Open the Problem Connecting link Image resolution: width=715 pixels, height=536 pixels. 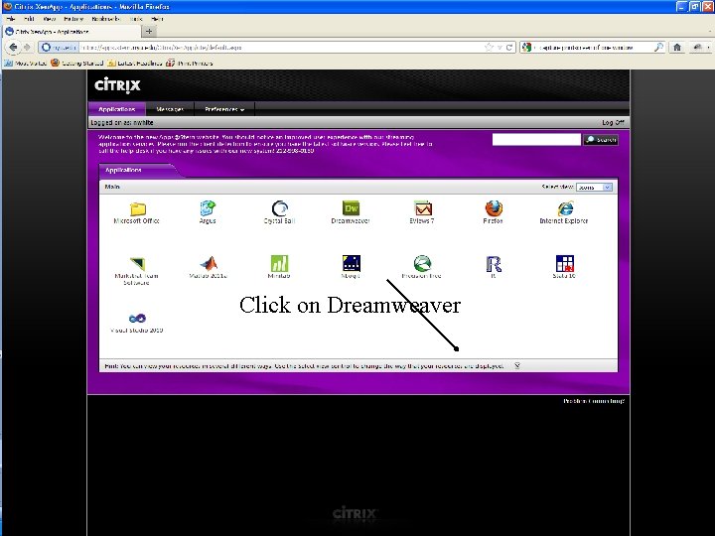pos(594,401)
